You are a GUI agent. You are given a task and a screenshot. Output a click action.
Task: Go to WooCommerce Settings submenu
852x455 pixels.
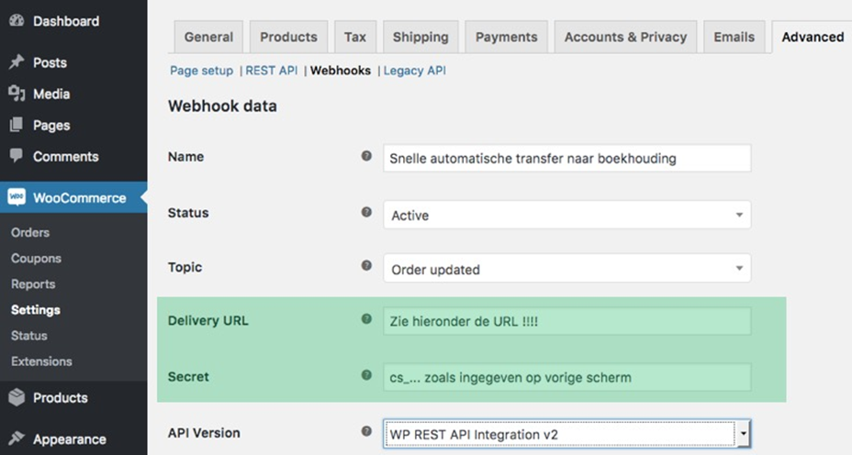click(x=35, y=309)
